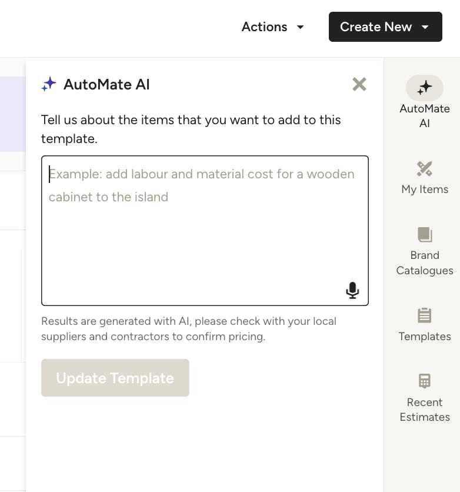This screenshot has height=492, width=460.
Task: Open the Brand Catalogues book icon
Action: [424, 235]
